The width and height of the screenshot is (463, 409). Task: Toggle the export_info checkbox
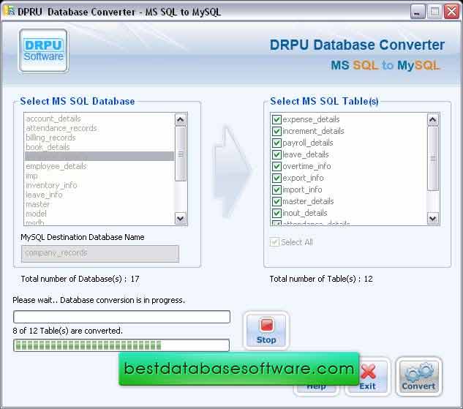coord(276,178)
